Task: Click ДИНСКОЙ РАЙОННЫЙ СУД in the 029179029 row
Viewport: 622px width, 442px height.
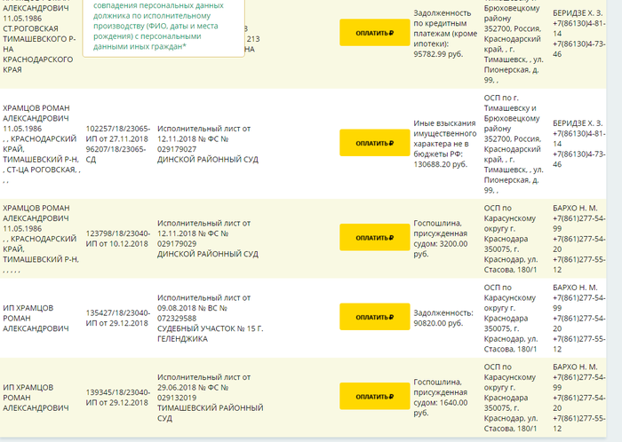Action: [207, 254]
